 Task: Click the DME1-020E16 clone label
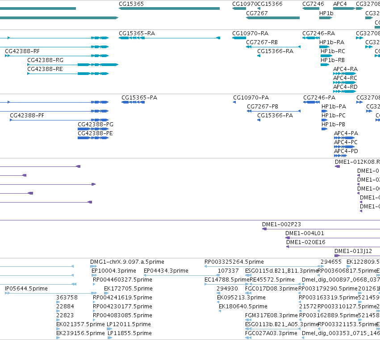(305, 242)
